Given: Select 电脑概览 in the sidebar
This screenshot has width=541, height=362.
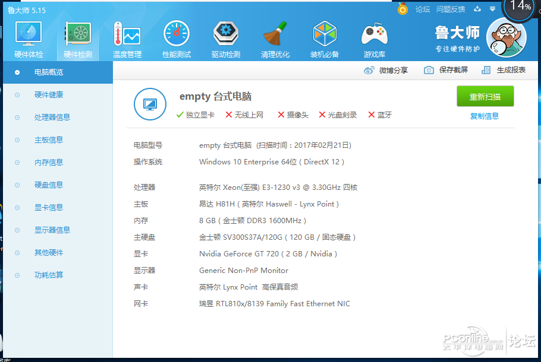Looking at the screenshot, I should 58,72.
